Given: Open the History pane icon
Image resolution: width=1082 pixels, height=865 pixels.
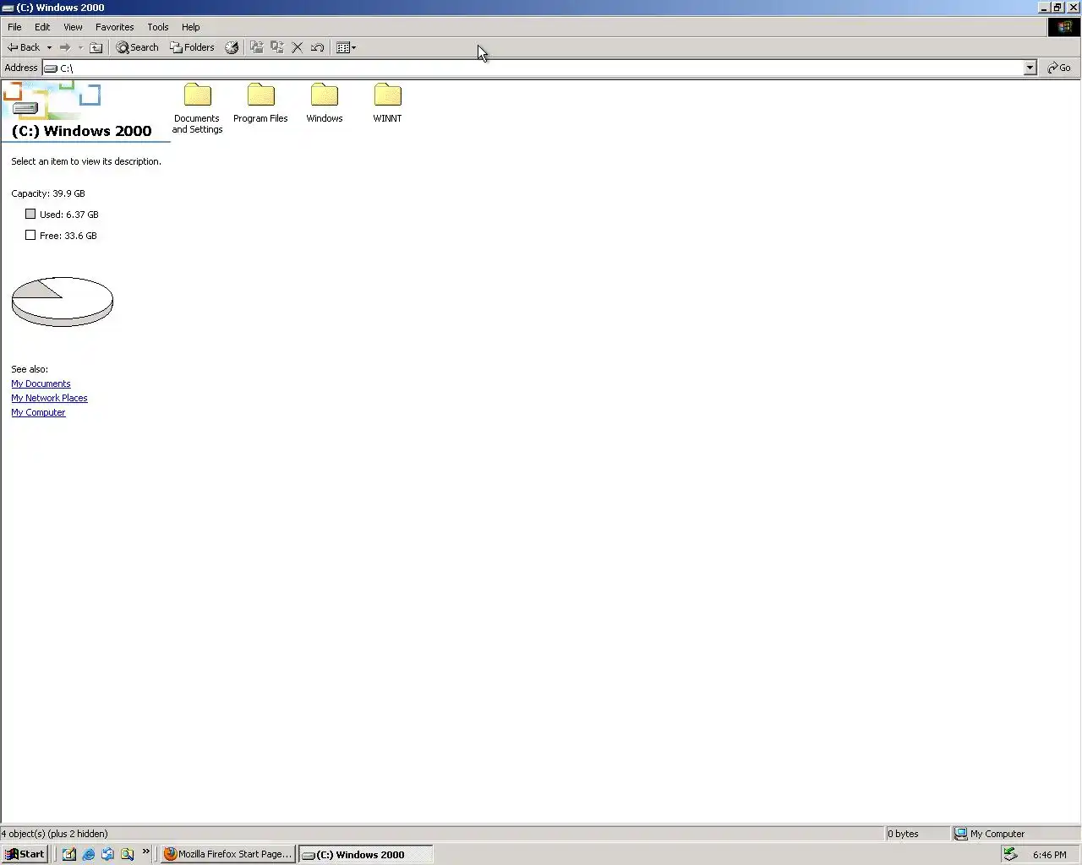Looking at the screenshot, I should [232, 47].
